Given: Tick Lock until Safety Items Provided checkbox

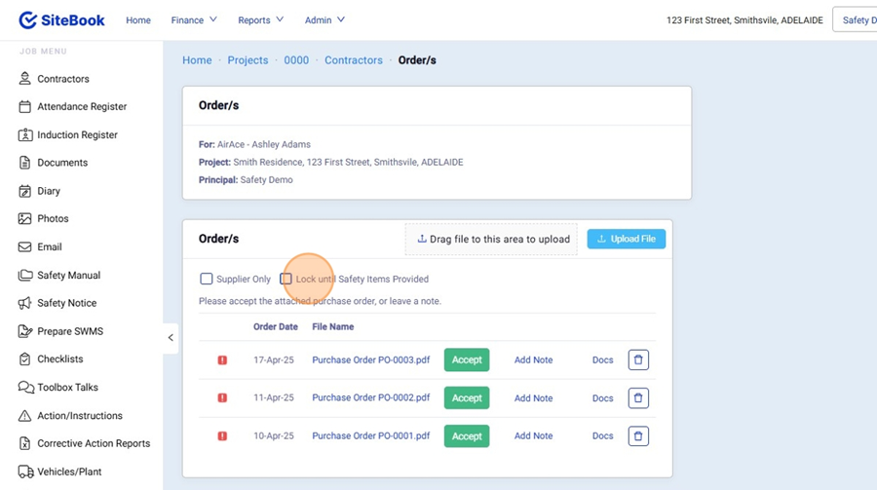Looking at the screenshot, I should coord(286,279).
